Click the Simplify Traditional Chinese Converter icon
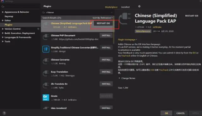202x116 pixels. coord(46,49)
